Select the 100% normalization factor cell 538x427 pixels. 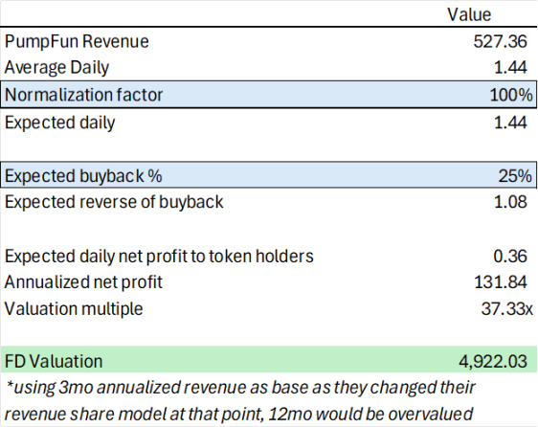point(511,95)
